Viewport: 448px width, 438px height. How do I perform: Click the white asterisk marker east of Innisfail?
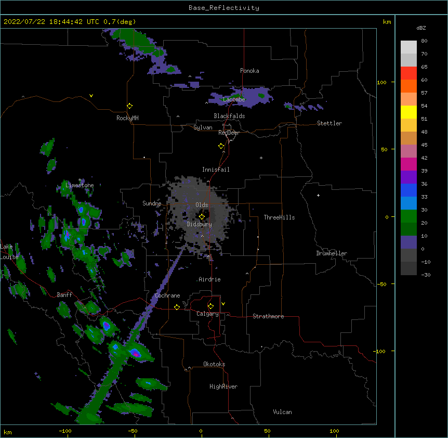click(261, 158)
